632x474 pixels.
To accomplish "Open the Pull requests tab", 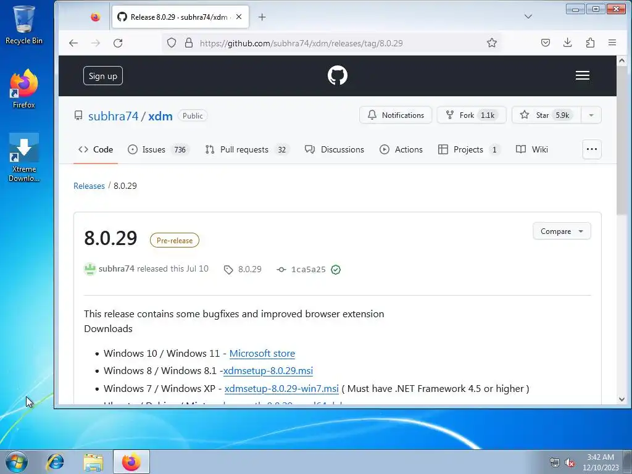I will tap(247, 149).
